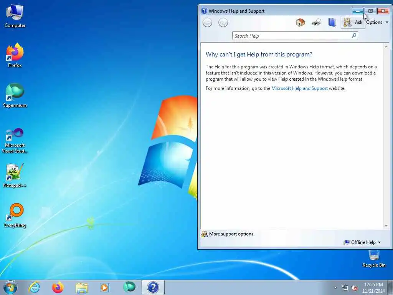393x295 pixels.
Task: Go back with the Back arrow
Action: click(x=207, y=23)
